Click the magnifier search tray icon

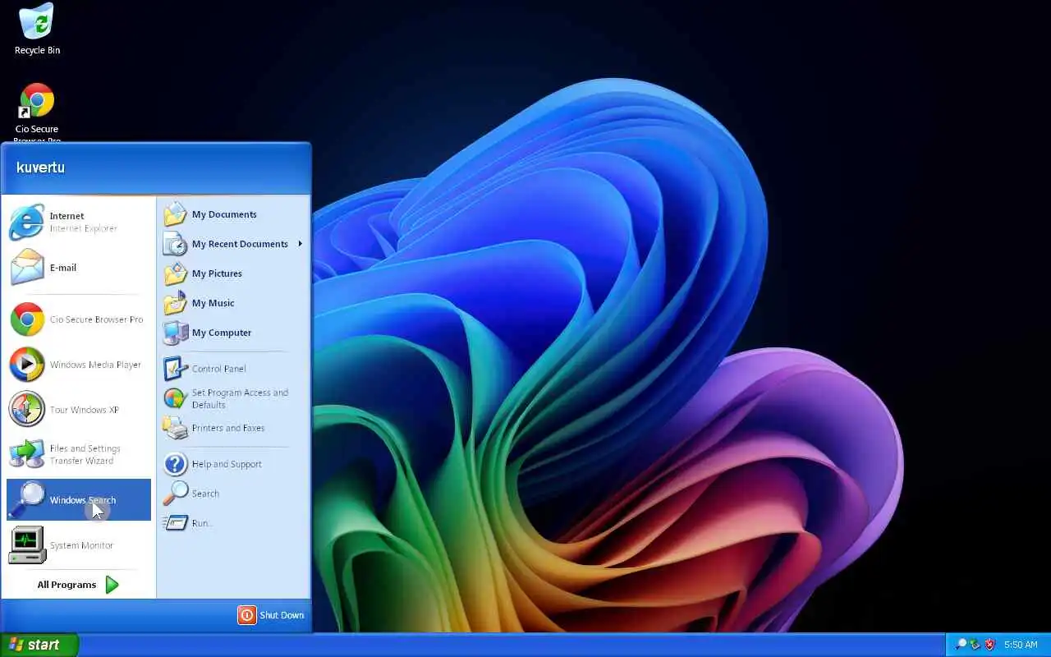961,645
